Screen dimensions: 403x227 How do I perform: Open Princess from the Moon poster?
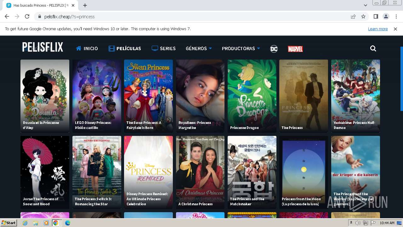tap(304, 172)
